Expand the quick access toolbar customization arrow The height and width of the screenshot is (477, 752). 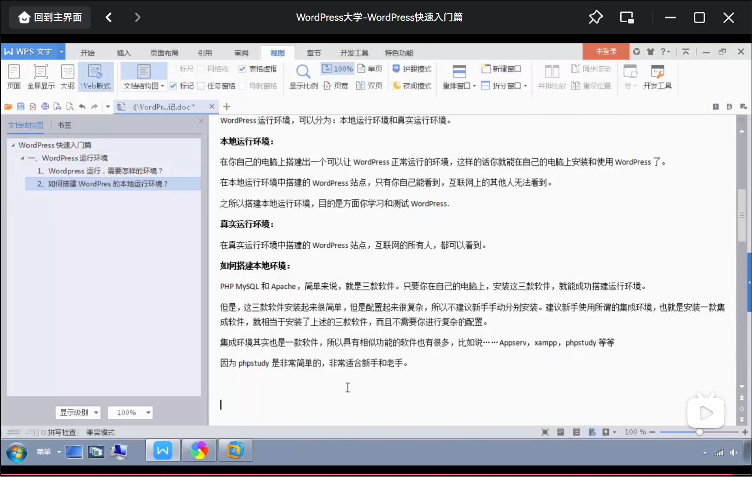[108, 106]
